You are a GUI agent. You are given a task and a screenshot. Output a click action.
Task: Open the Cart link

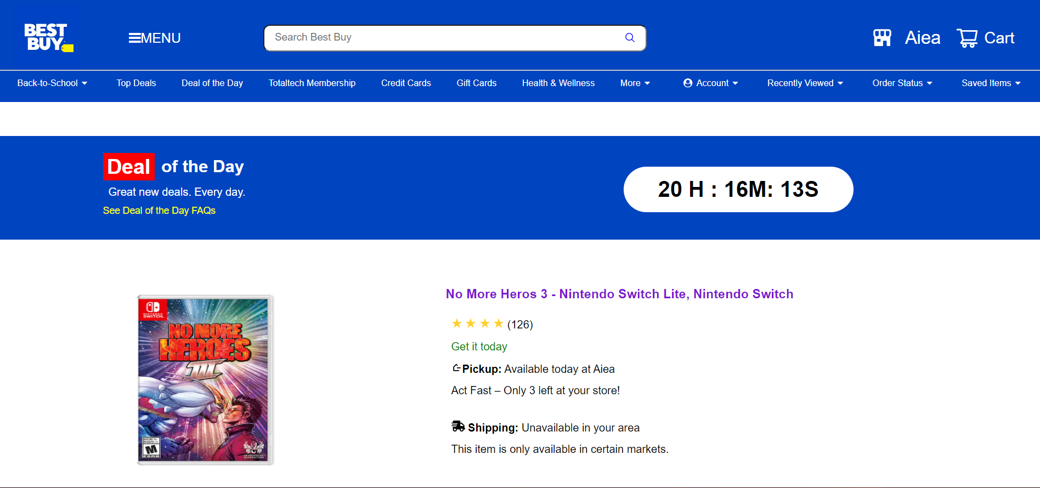(999, 38)
